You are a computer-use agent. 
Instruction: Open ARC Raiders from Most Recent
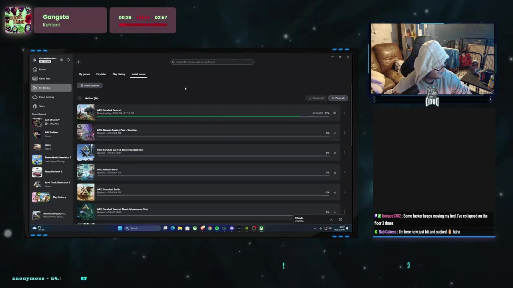[51, 134]
